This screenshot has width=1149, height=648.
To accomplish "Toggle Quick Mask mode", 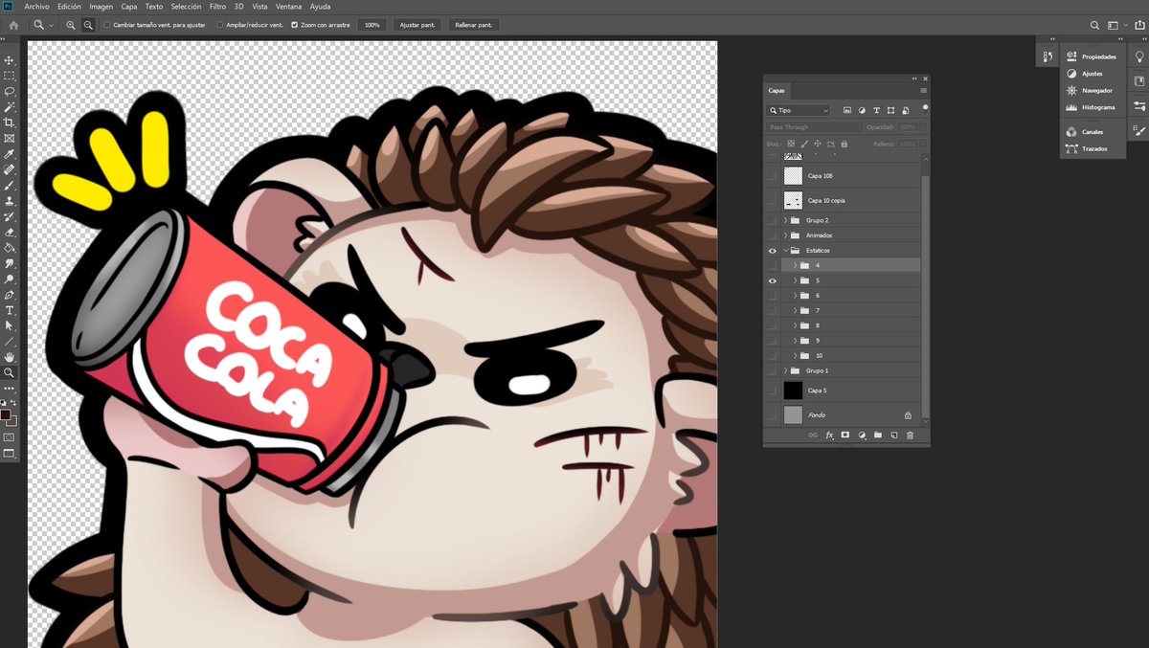I will pos(10,436).
